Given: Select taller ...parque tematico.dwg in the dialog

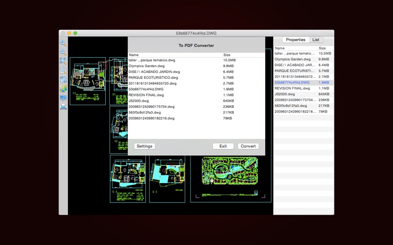Looking at the screenshot, I should pos(196,60).
